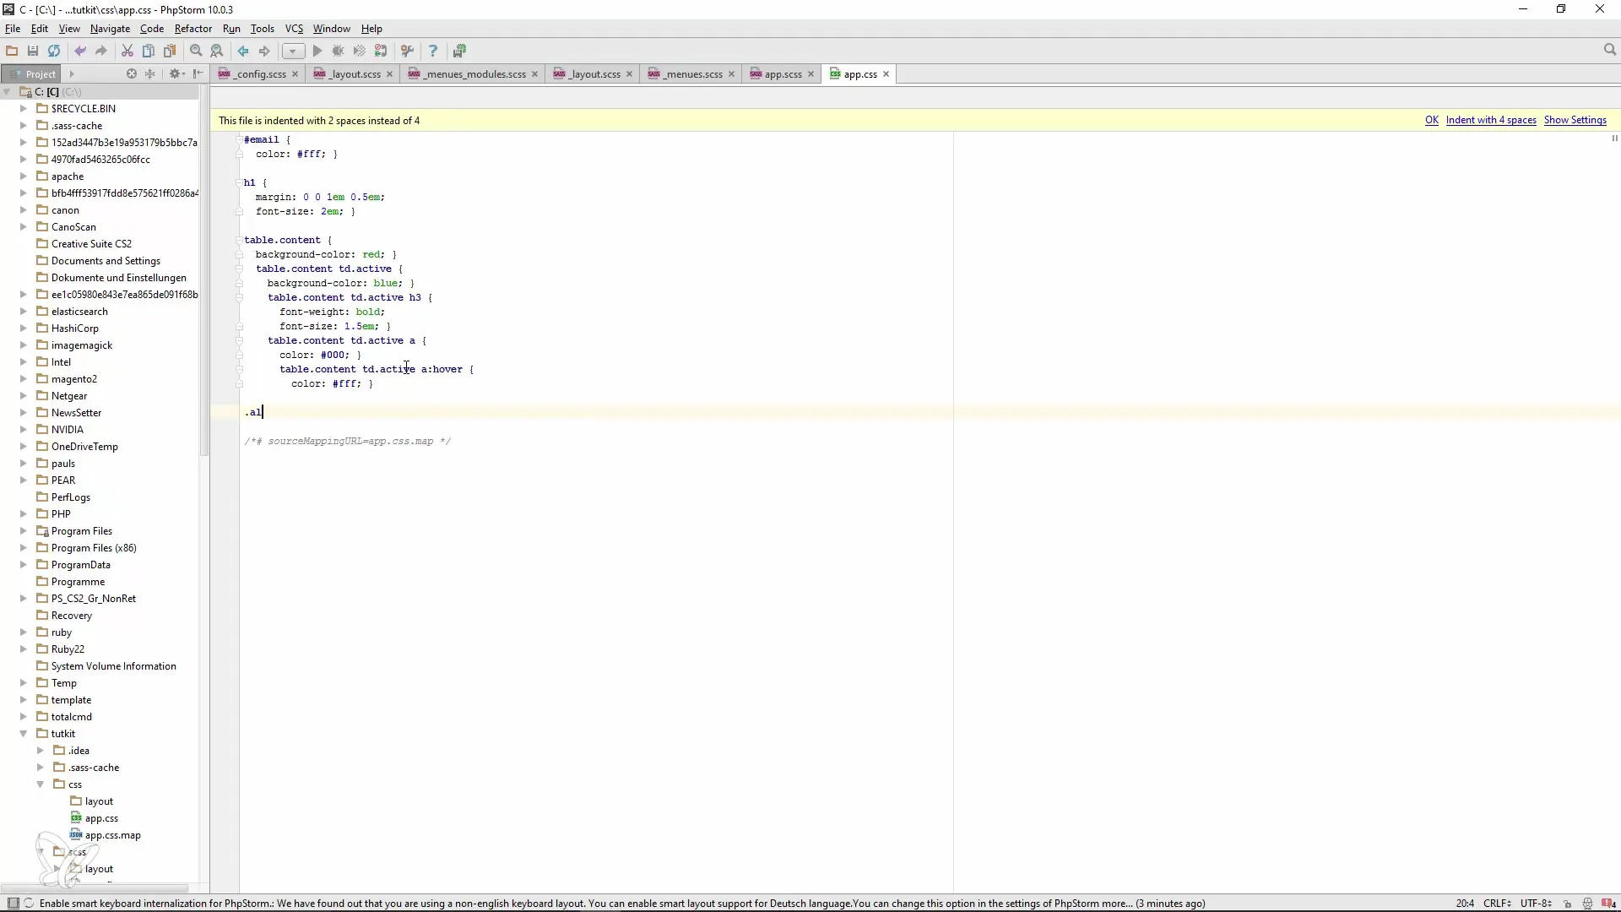Expand the Ruby22 folder

24,649
